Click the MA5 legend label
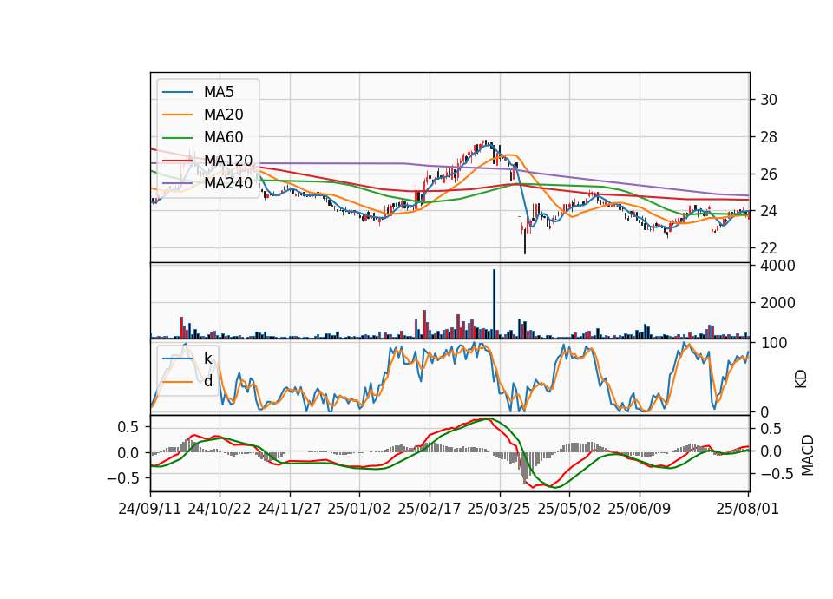 219,92
